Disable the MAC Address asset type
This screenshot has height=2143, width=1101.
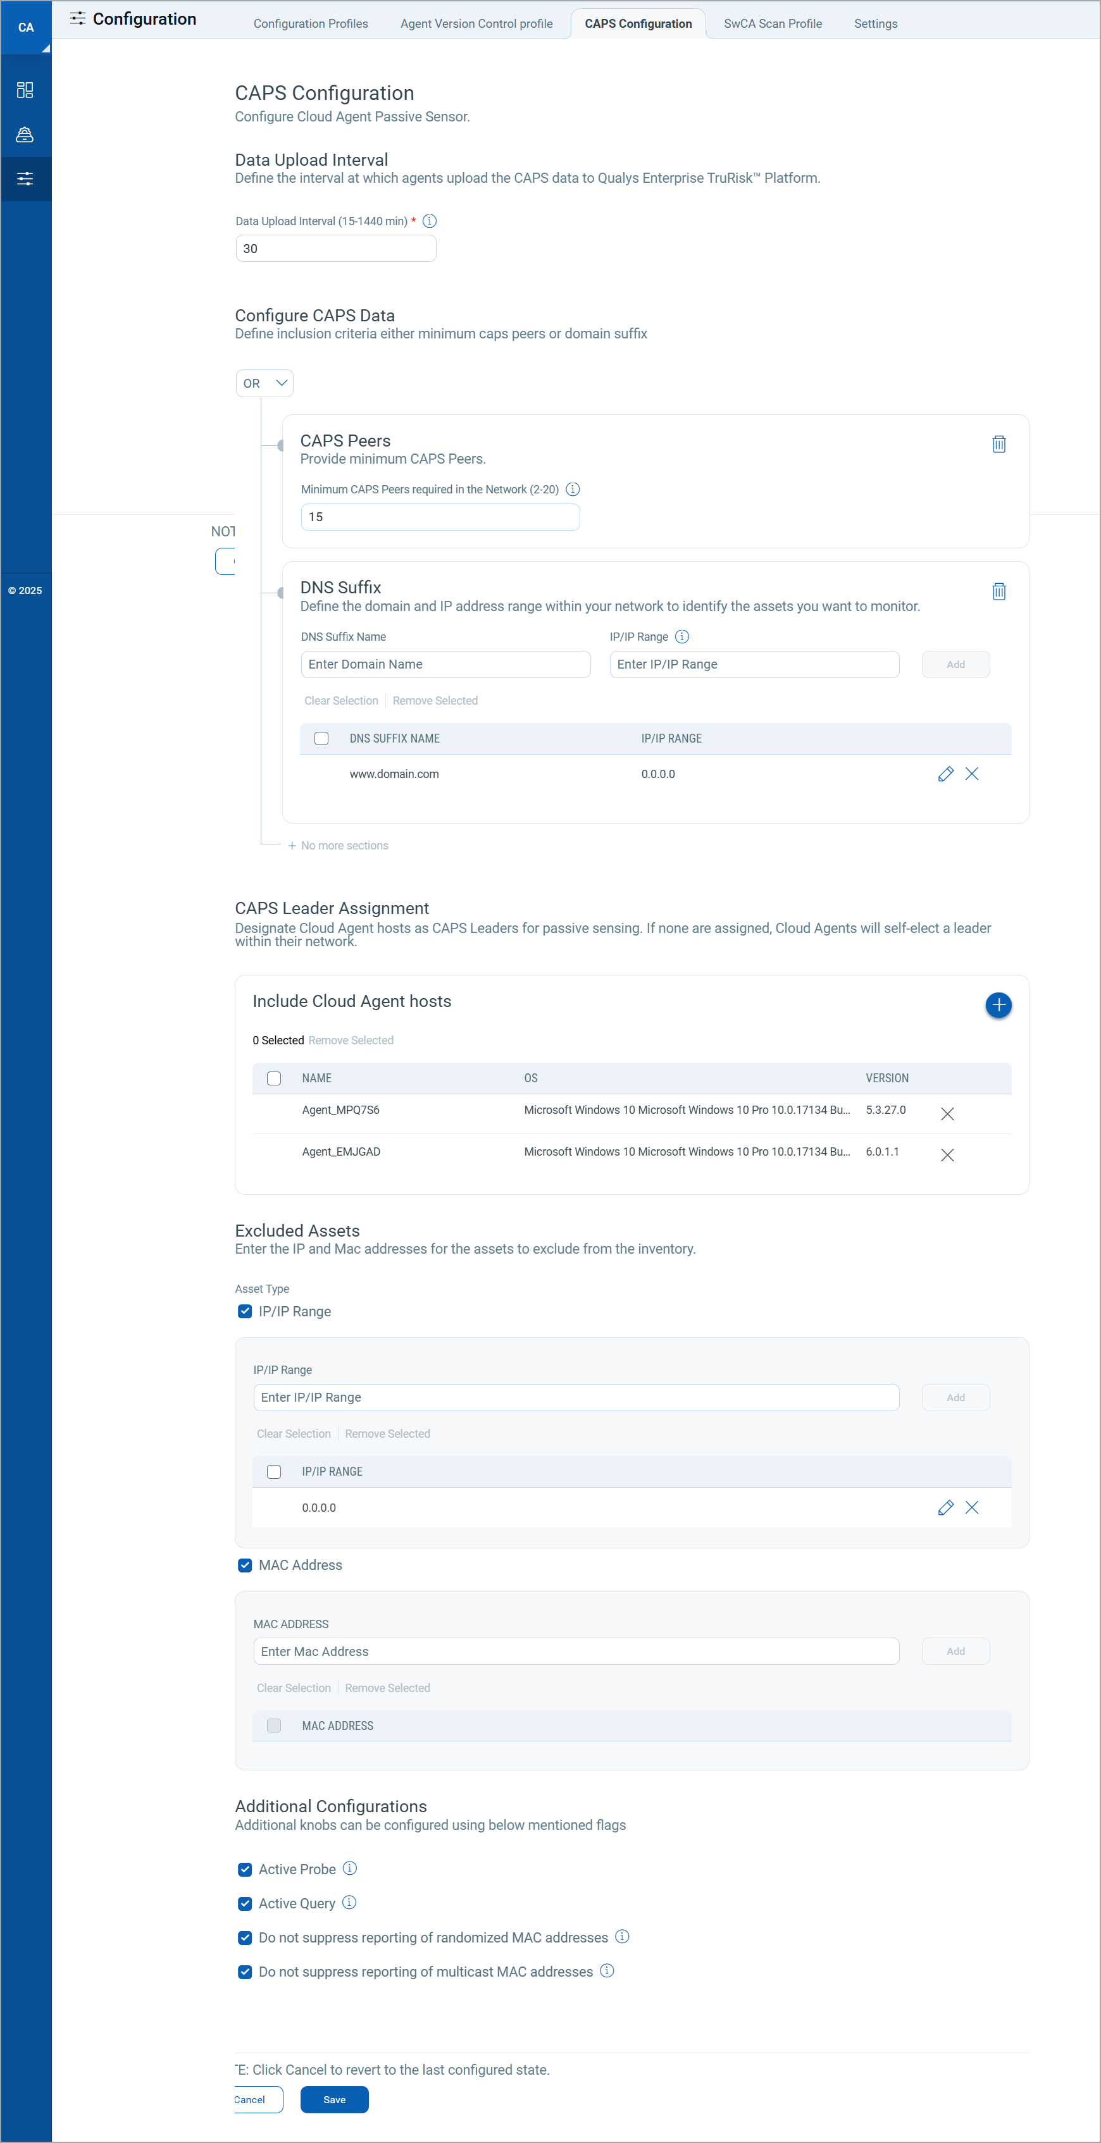point(245,1565)
